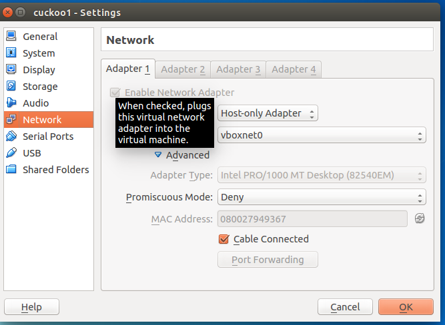Viewport: 445px width, 325px height.
Task: Generate a new random MAC address
Action: pyautogui.click(x=420, y=218)
